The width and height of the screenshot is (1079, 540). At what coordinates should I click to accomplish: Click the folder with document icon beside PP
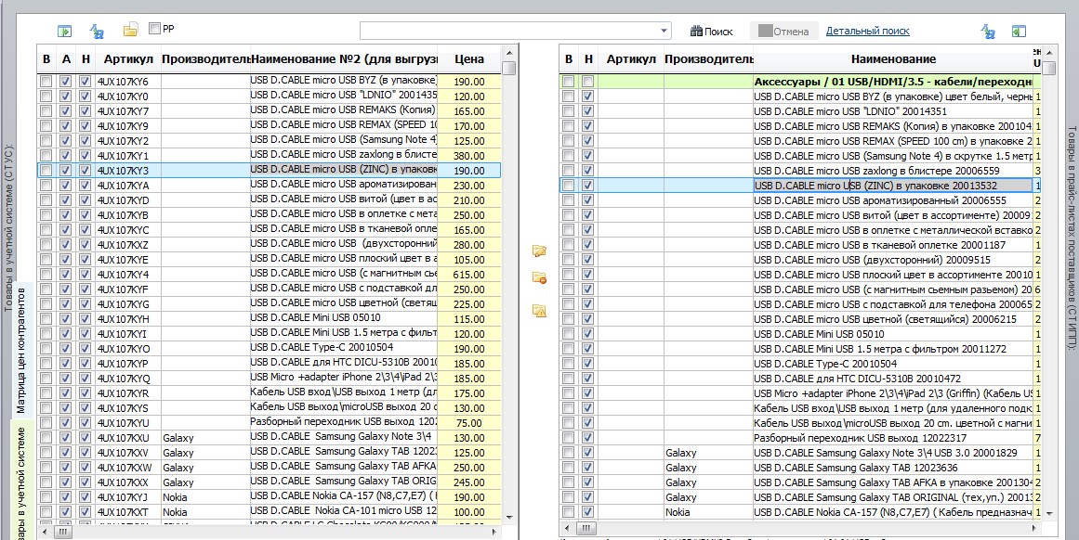[131, 30]
